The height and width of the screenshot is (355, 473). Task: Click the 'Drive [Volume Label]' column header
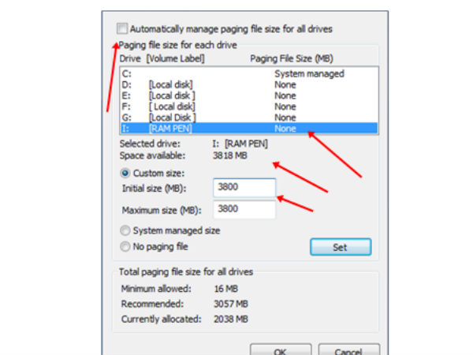click(x=162, y=58)
